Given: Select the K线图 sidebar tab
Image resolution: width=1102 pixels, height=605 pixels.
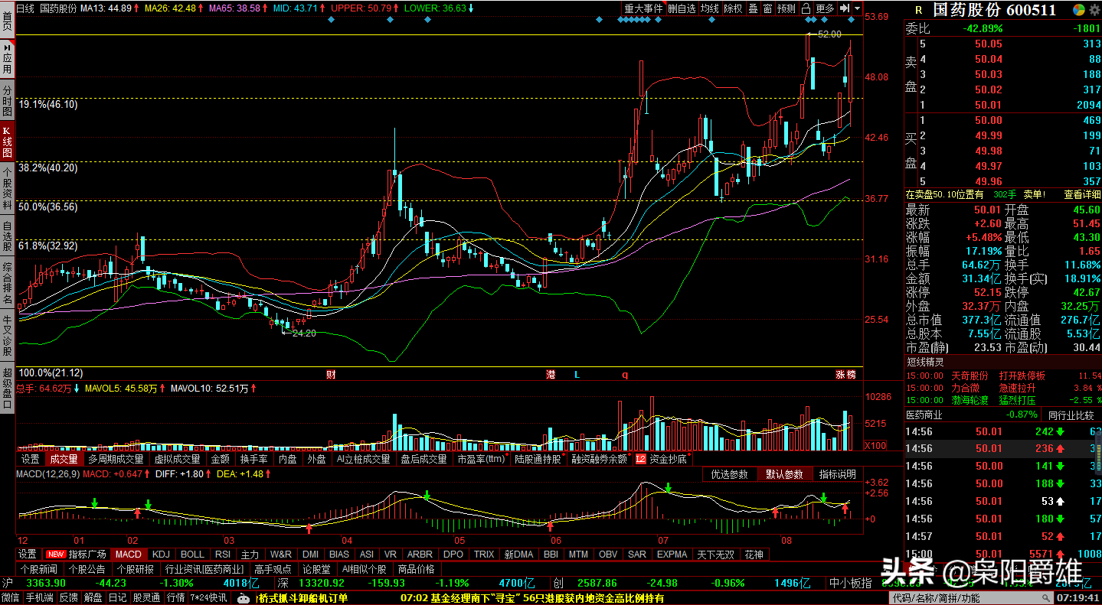Looking at the screenshot, I should point(7,142).
